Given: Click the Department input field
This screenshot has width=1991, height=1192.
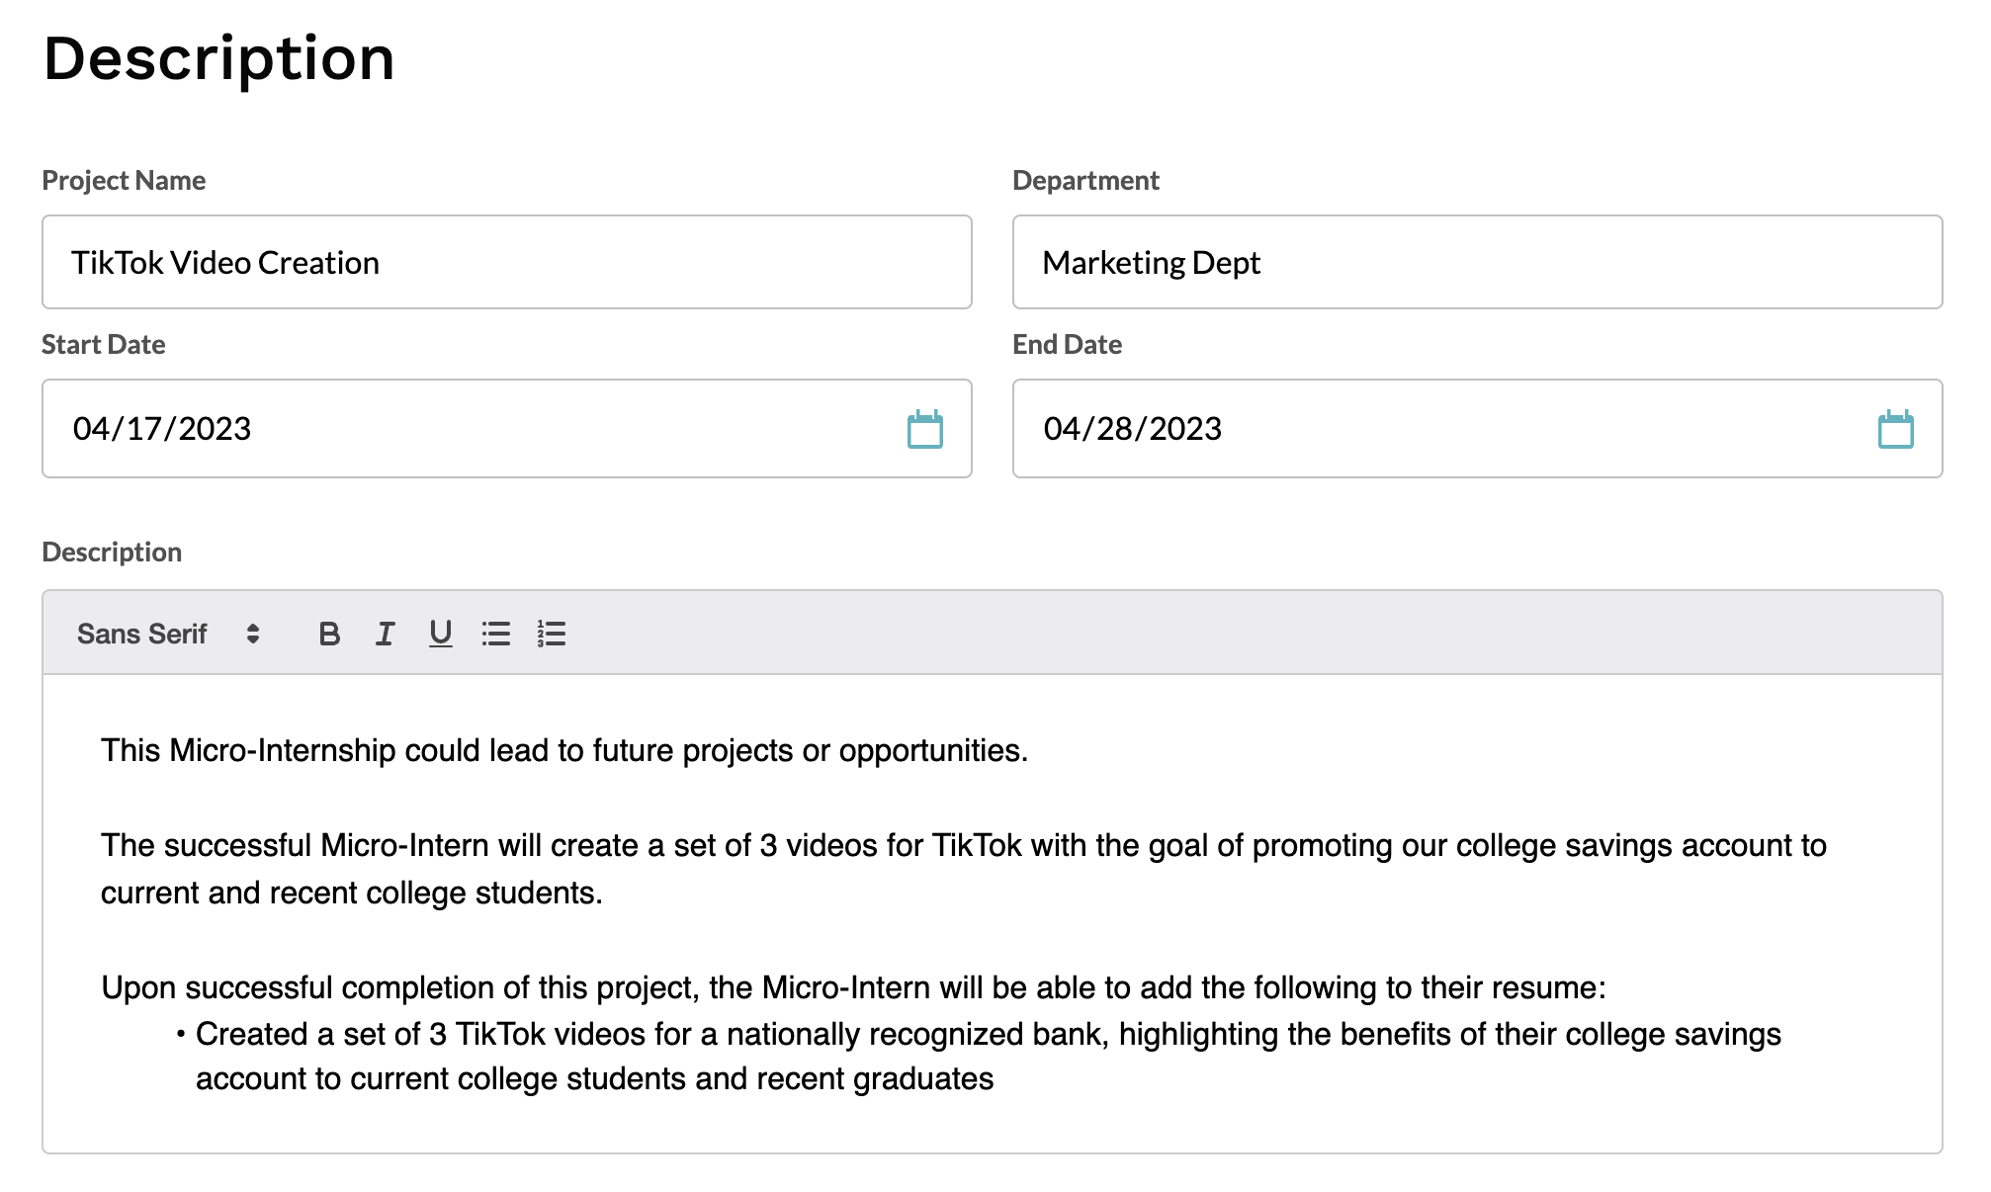Looking at the screenshot, I should (x=1478, y=262).
